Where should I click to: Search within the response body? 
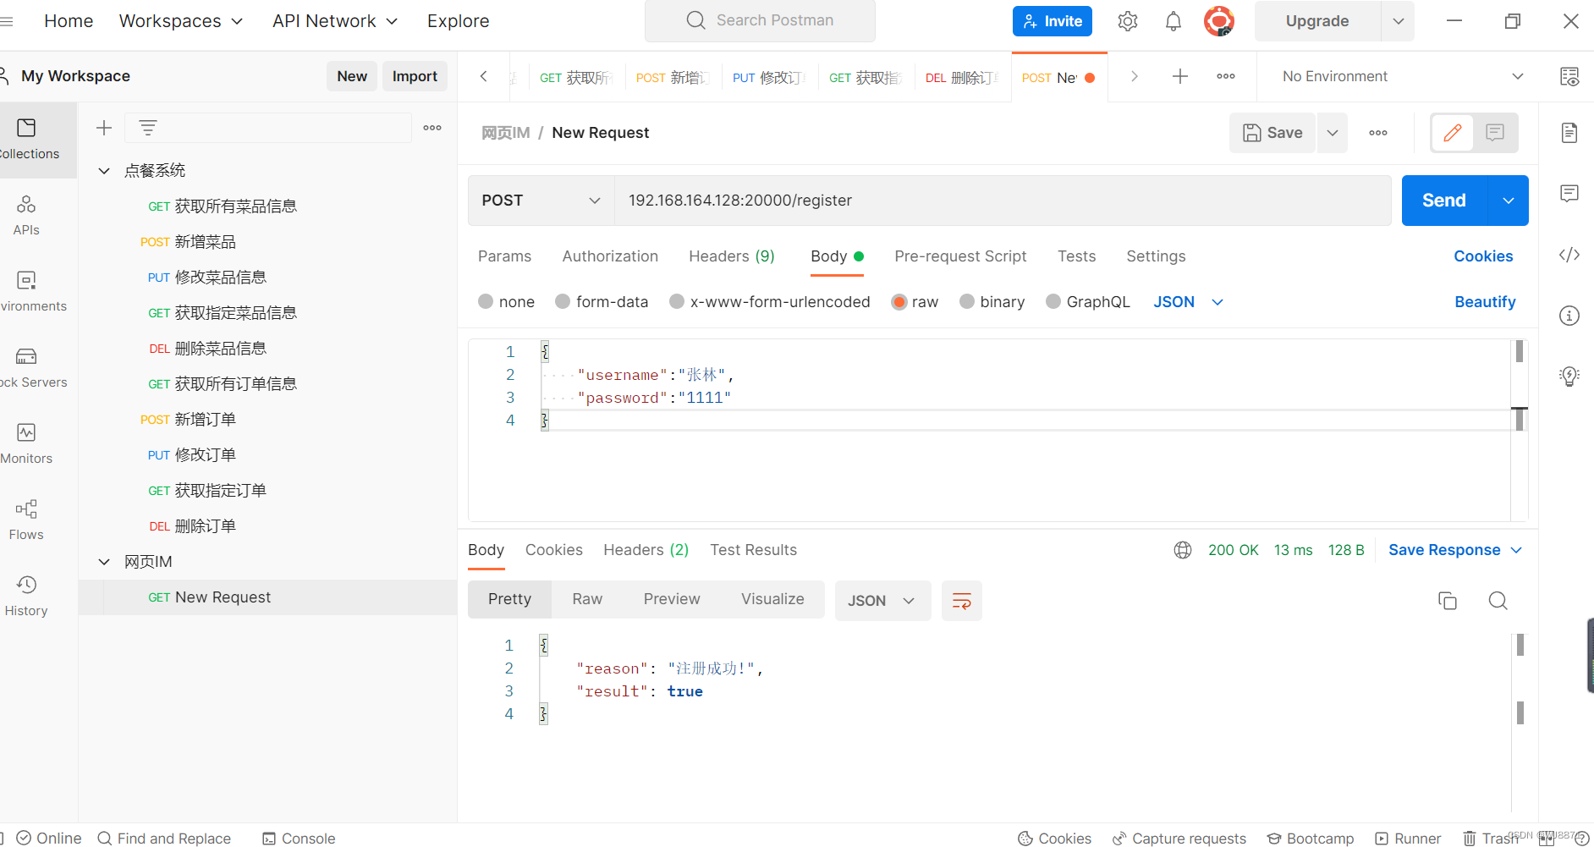point(1498,601)
